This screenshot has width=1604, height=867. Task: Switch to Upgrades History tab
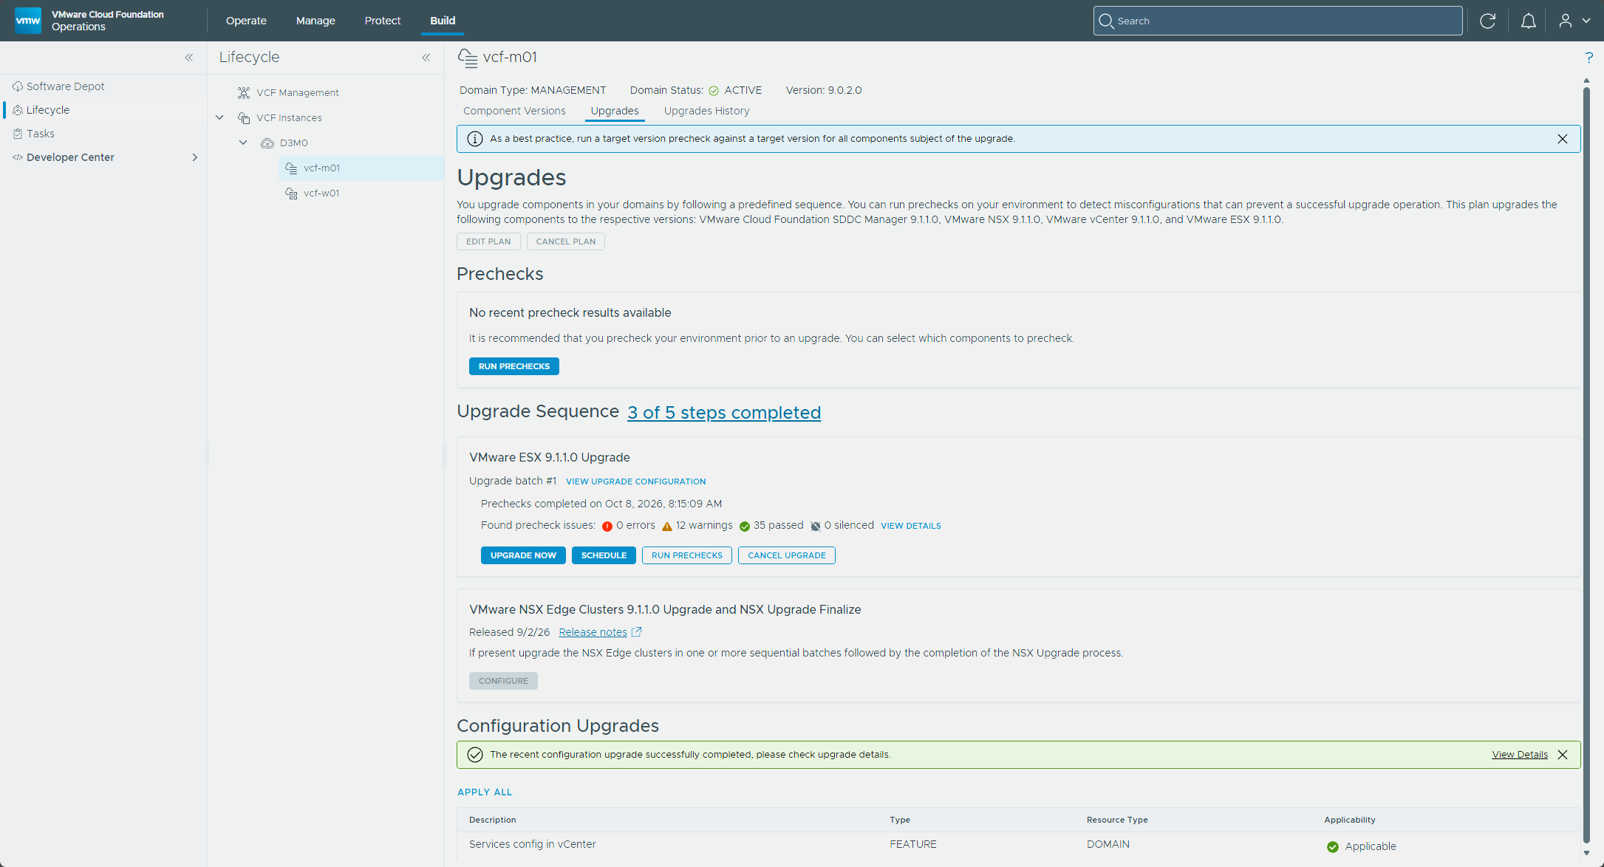point(706,111)
